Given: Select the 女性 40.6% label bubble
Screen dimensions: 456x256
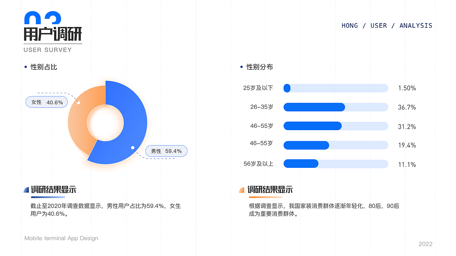Looking at the screenshot, I should click(x=46, y=102).
